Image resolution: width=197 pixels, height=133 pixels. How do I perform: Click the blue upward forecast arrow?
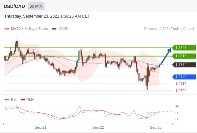pyautogui.click(x=166, y=56)
